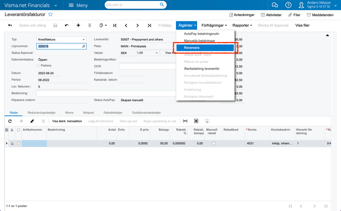This screenshot has width=341, height=211.
Task: Refresh the Rader grid
Action: tap(10, 121)
